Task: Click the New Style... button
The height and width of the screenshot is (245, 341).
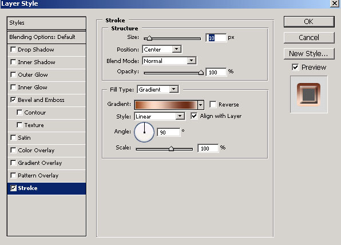Action: pos(309,54)
